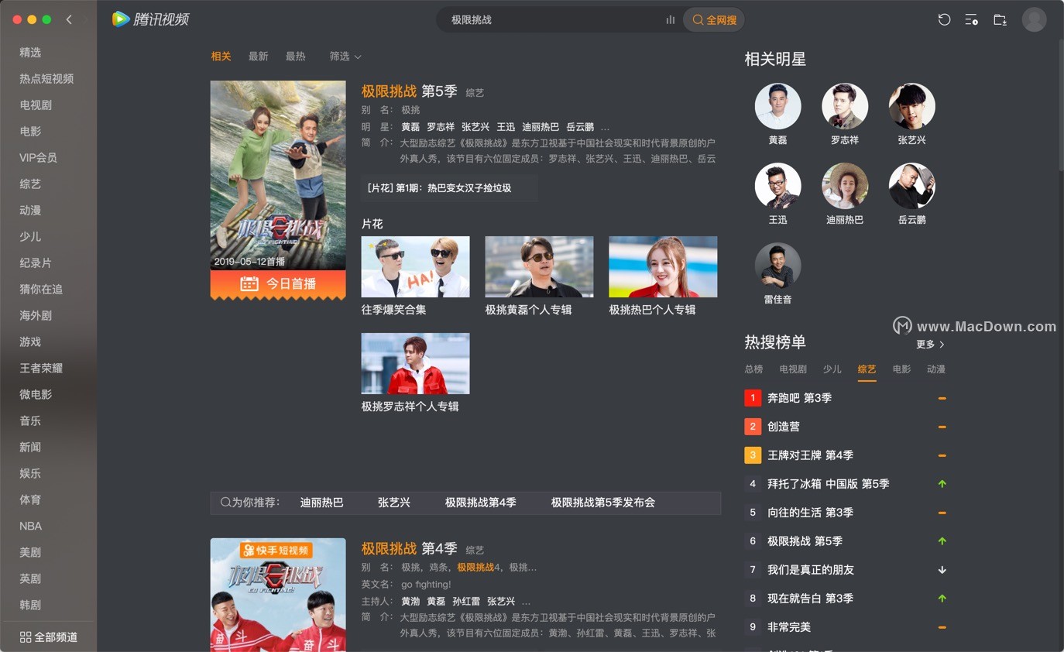Open watch history clock icon
The image size is (1064, 652).
[x=944, y=19]
